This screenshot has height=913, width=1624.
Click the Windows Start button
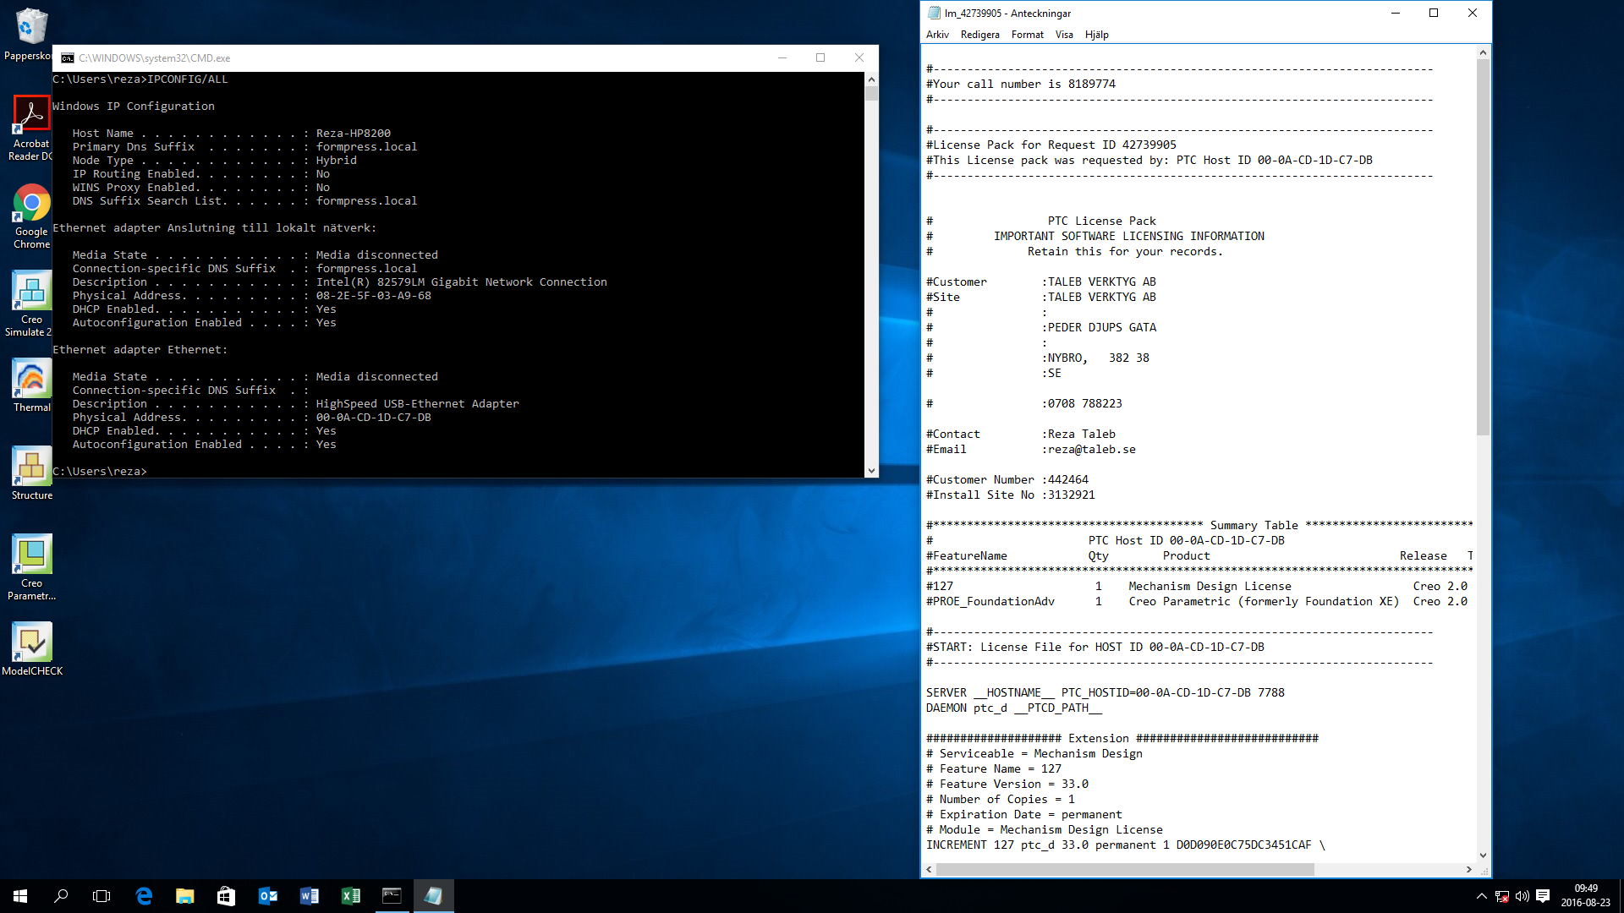pyautogui.click(x=20, y=896)
